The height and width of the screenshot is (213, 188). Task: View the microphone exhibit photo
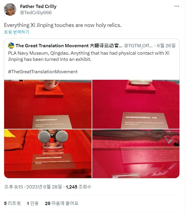point(48,154)
